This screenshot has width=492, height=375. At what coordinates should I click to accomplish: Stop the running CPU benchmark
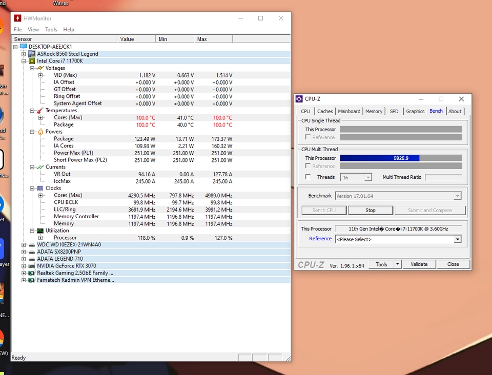click(x=370, y=210)
